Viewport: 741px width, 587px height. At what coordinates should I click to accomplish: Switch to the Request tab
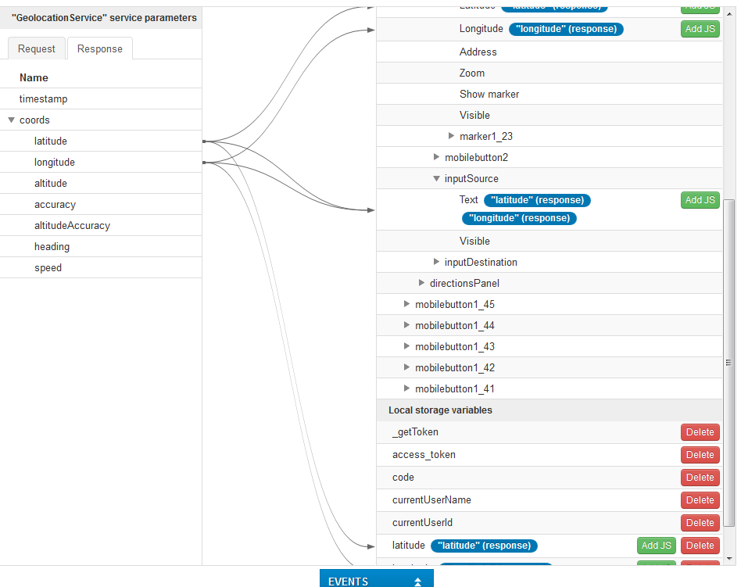tap(37, 48)
